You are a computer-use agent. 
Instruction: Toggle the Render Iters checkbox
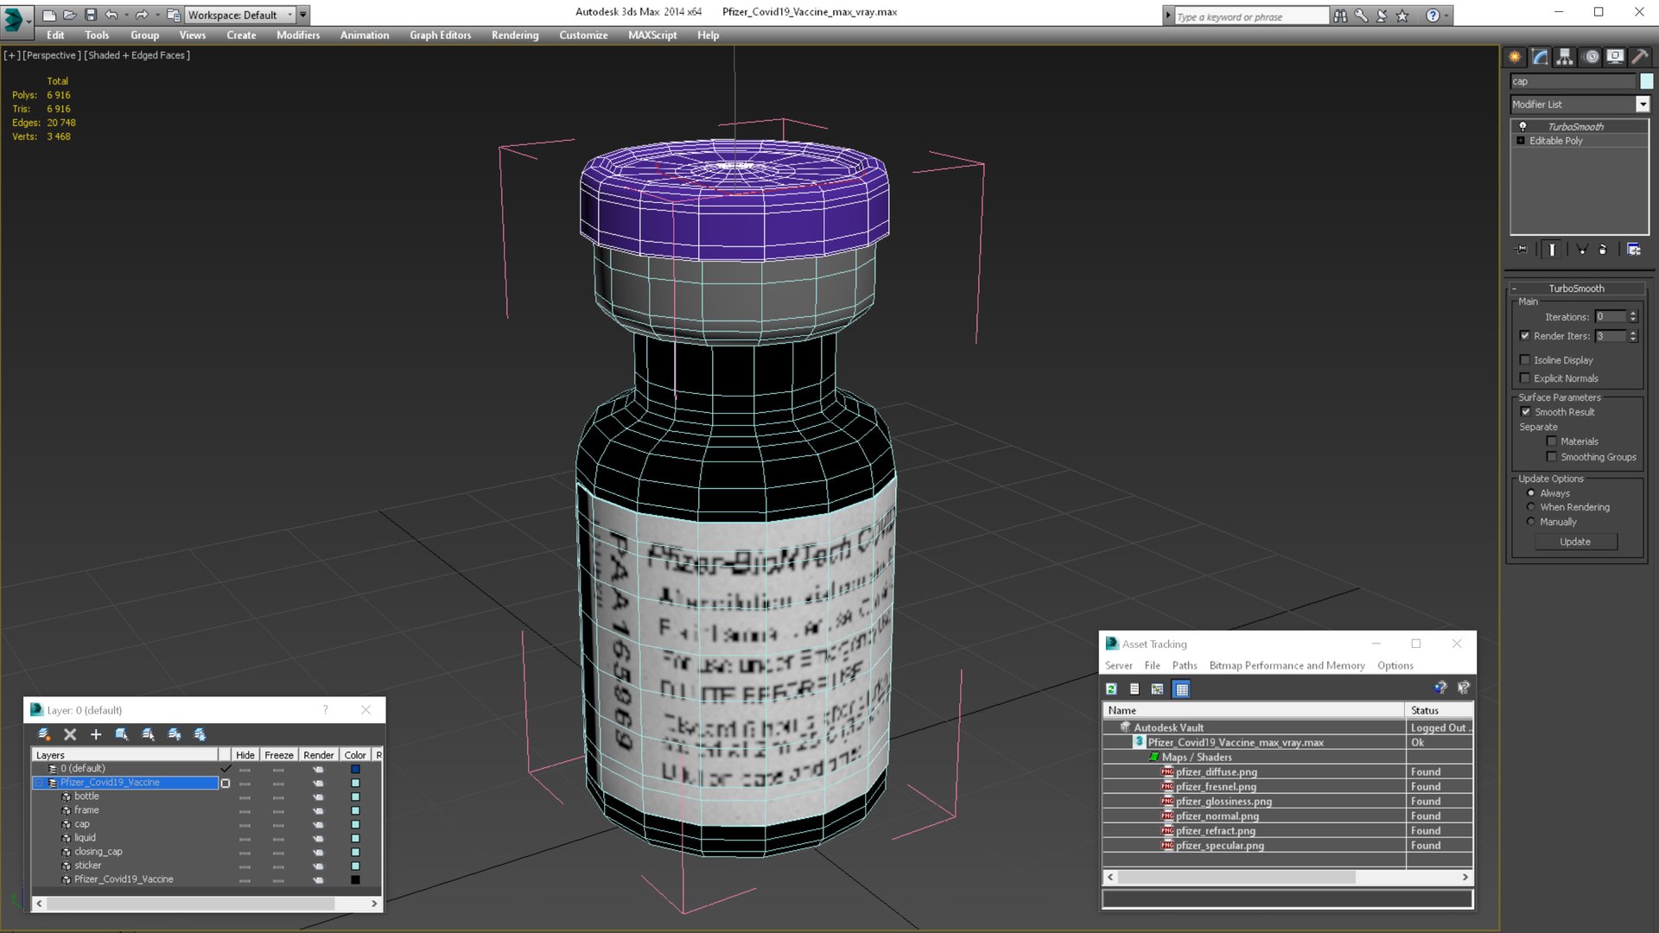[x=1525, y=336]
